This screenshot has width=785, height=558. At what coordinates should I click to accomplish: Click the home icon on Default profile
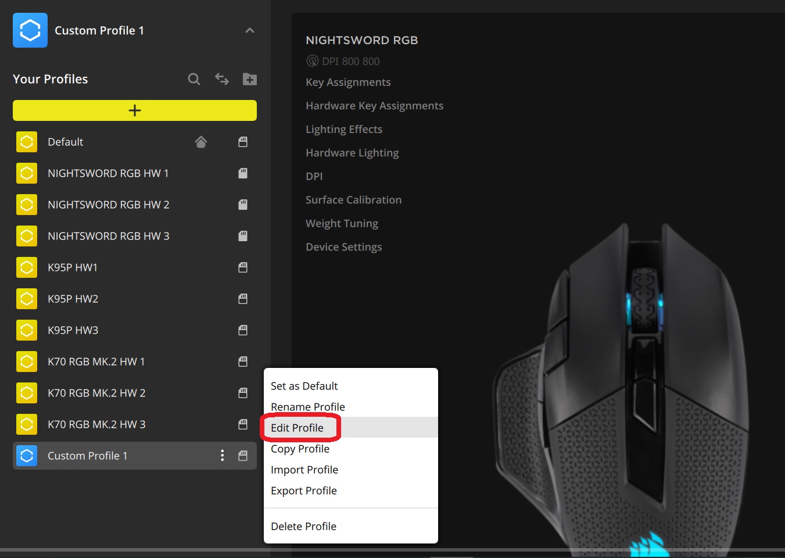click(x=201, y=142)
